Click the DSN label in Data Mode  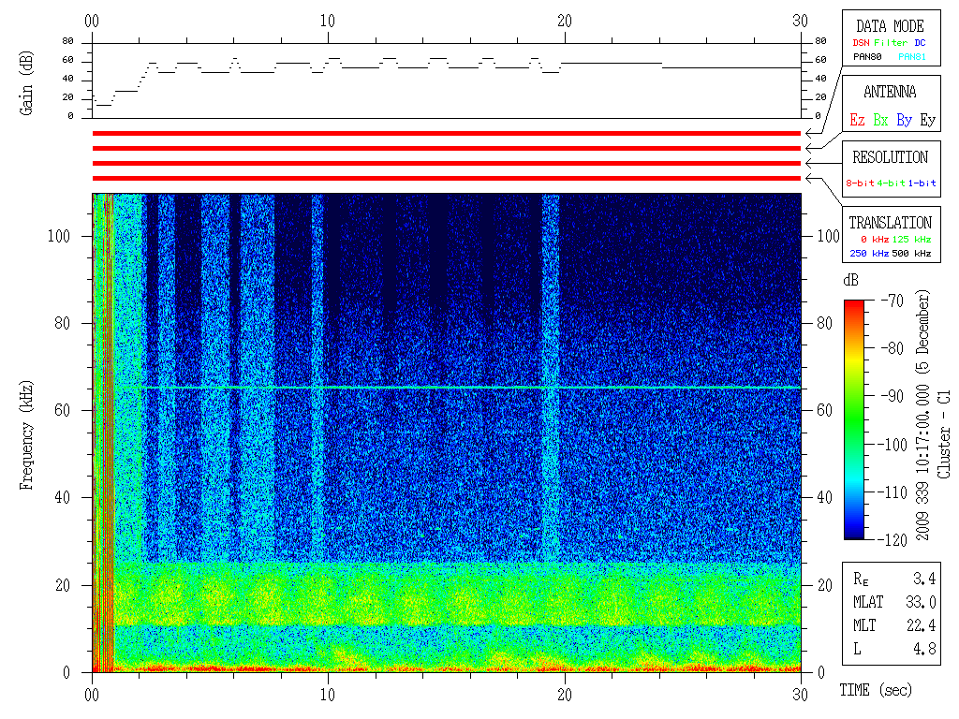(861, 43)
